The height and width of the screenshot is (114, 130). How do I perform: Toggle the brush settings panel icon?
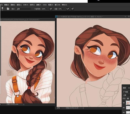[x=8, y=9]
